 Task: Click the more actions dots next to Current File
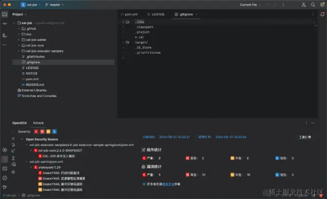pyautogui.click(x=283, y=5)
